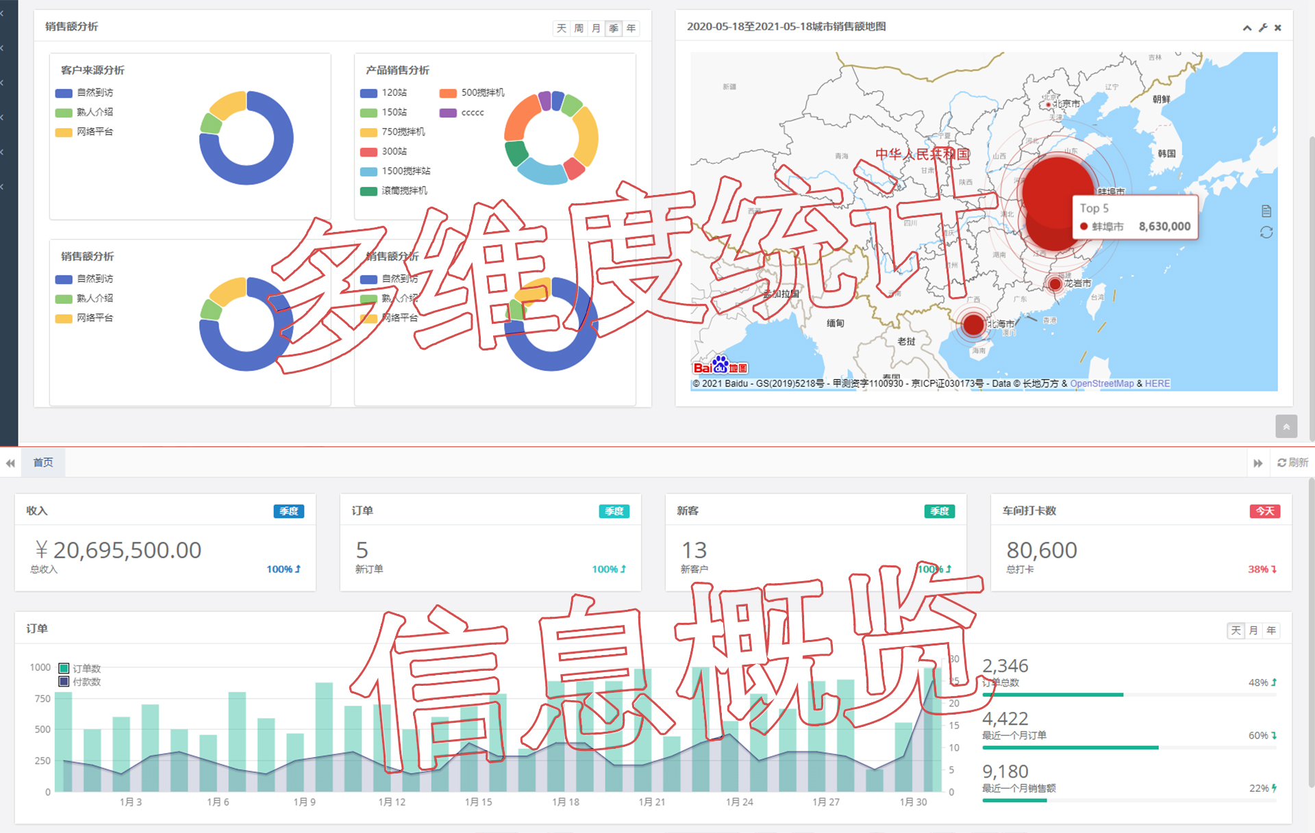
Task: Click the scroll-to-top arrow button
Action: [1286, 426]
